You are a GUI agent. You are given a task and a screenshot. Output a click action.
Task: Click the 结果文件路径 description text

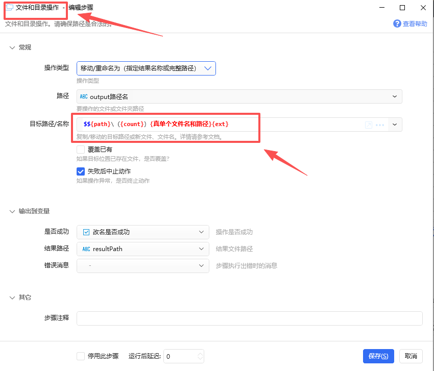234,249
